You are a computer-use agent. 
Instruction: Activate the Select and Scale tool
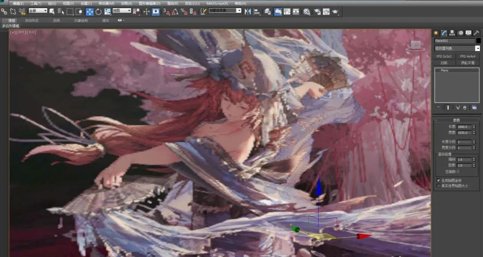coord(107,12)
